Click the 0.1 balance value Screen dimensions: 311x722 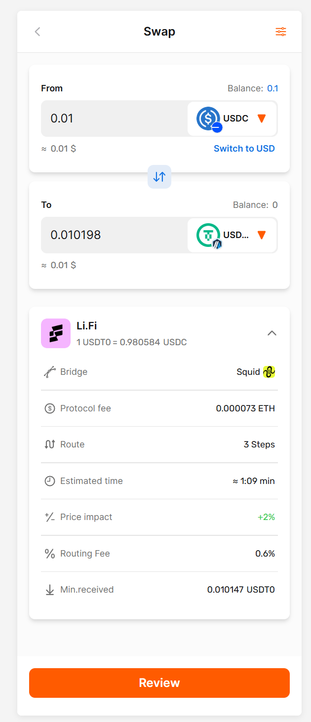[272, 88]
